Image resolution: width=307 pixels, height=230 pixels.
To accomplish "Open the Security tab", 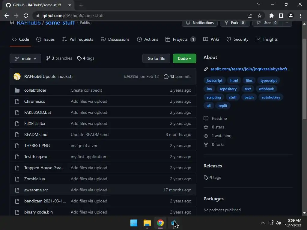I will (237, 39).
